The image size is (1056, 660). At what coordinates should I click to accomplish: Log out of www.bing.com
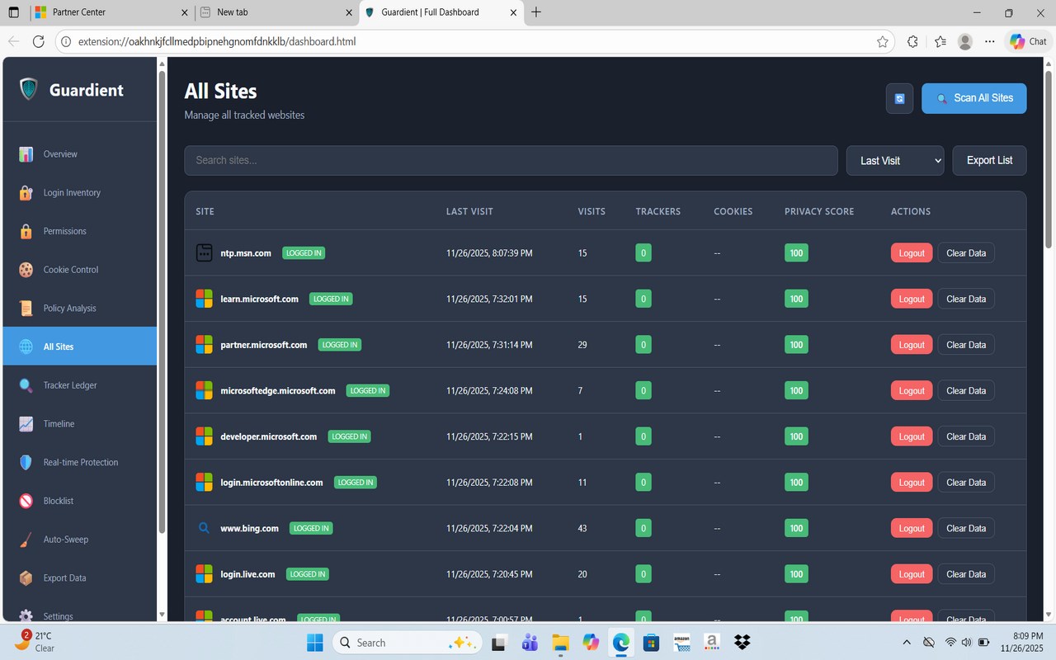click(x=912, y=528)
